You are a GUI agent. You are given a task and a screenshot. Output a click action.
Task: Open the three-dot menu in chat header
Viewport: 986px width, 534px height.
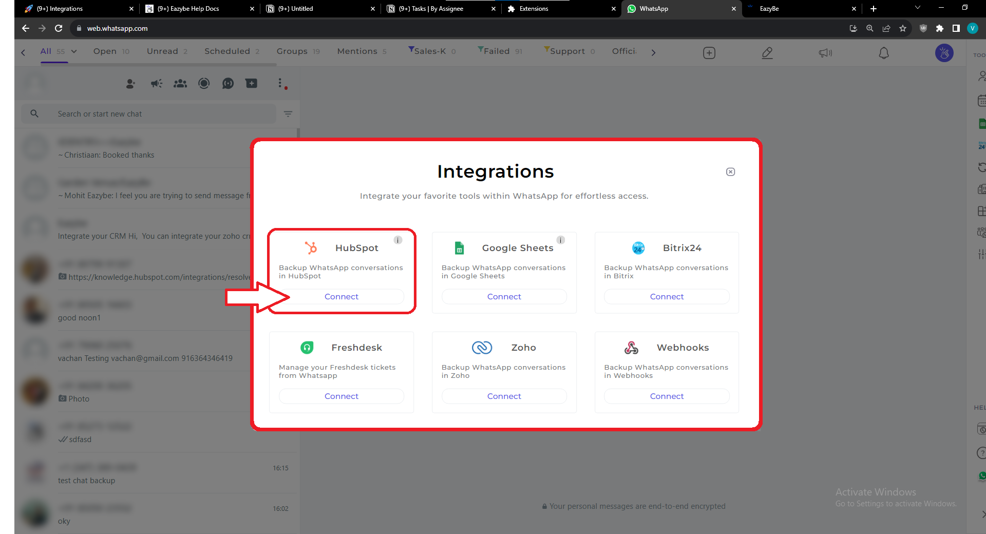tap(280, 84)
